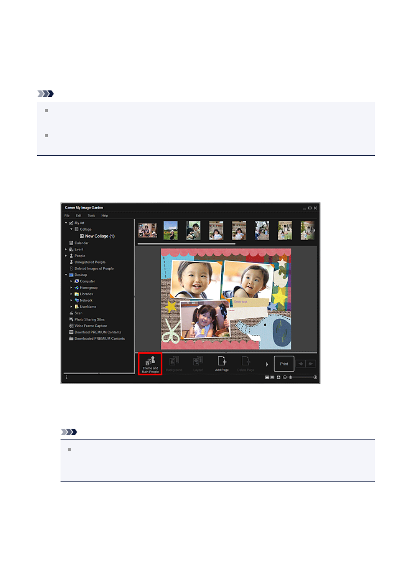Open Download PREMIUM Contents icon
The width and height of the screenshot is (412, 584).
coord(71,332)
